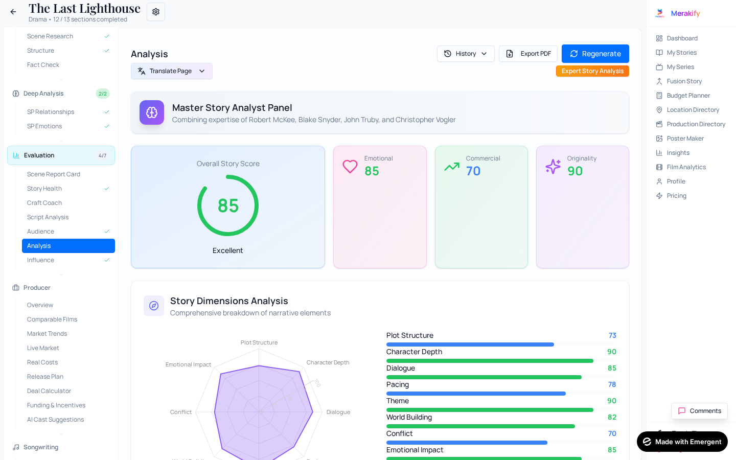Click the My Stories book icon
This screenshot has width=736, height=460.
[x=659, y=53]
